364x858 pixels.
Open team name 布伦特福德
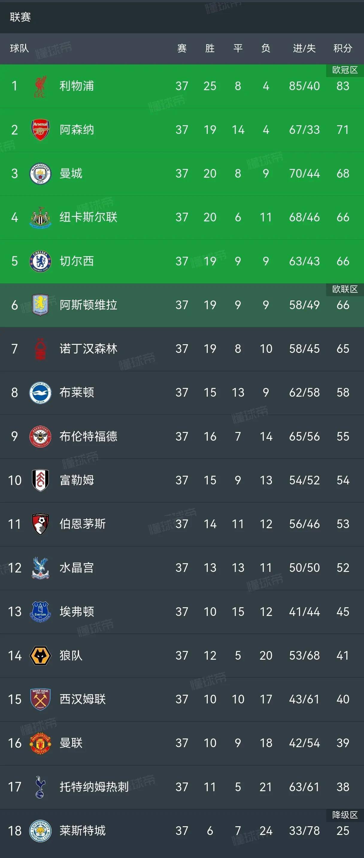tap(89, 436)
